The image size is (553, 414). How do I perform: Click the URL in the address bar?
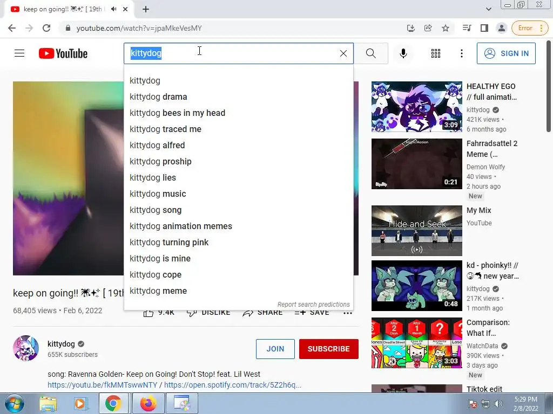coord(139,28)
